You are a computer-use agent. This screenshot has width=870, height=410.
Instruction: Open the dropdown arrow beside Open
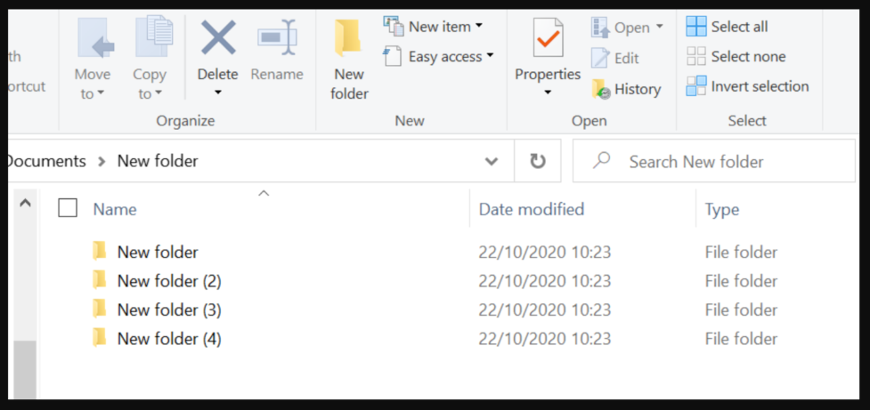(659, 27)
